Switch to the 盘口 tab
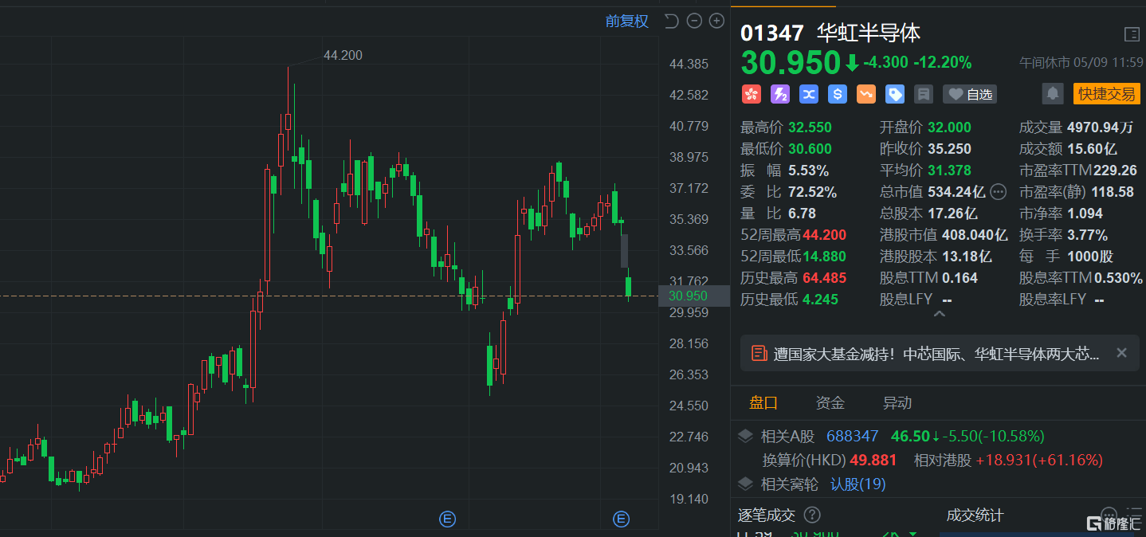Image resolution: width=1146 pixels, height=537 pixels. click(x=763, y=403)
